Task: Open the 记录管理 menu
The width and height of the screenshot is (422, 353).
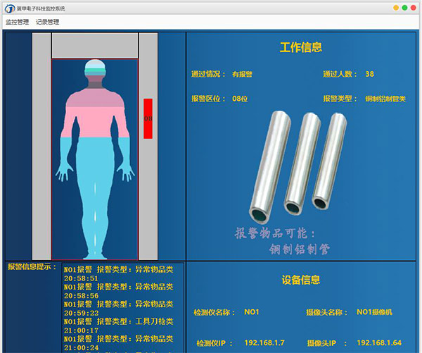Action: coord(48,22)
